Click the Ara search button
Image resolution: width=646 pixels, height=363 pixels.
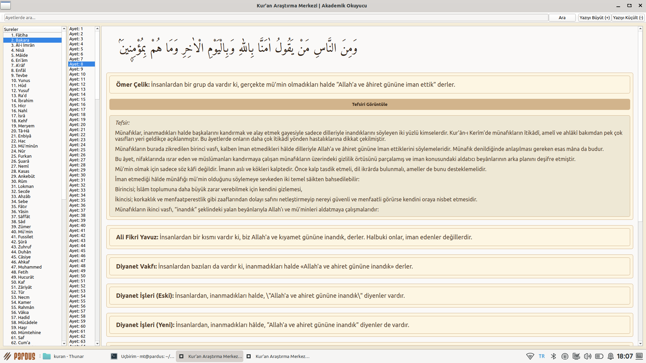coord(562,17)
